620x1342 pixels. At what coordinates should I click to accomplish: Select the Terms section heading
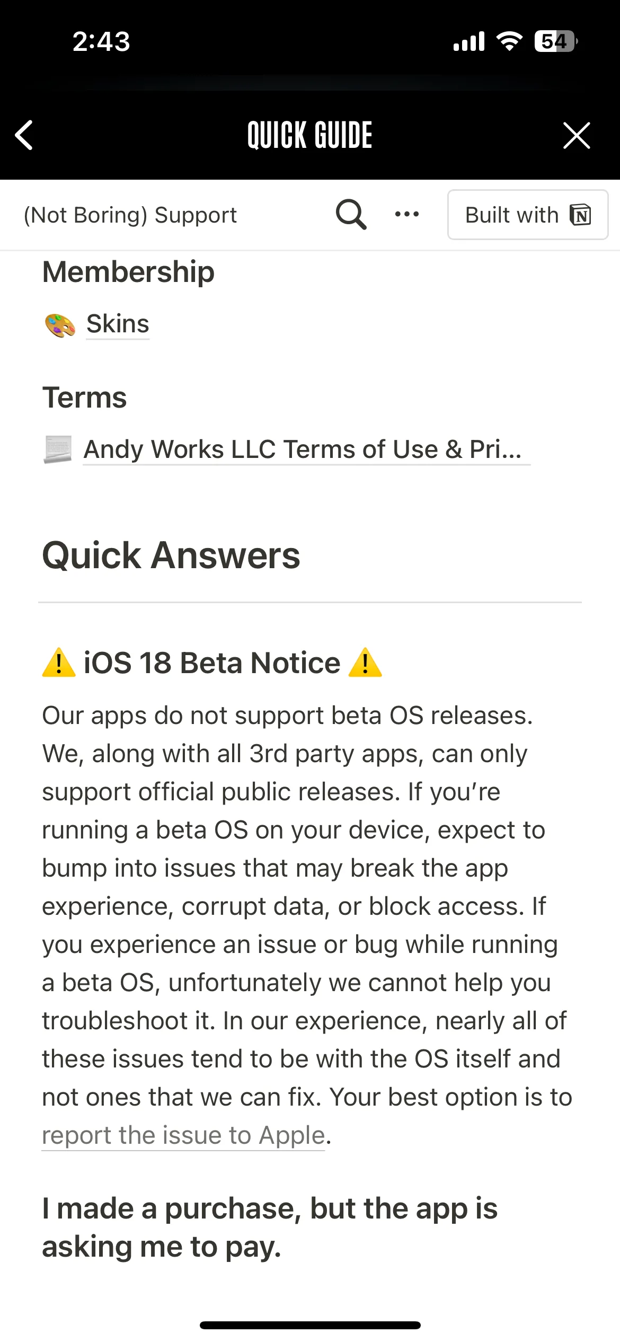click(x=84, y=398)
